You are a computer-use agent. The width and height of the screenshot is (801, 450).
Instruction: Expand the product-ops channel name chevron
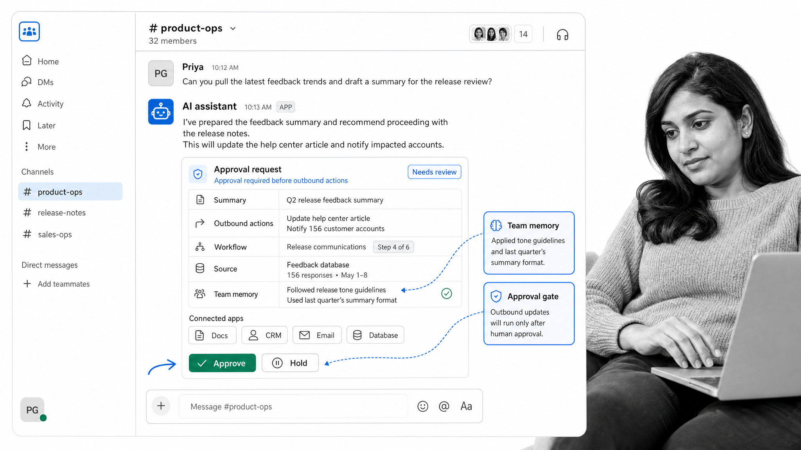(x=233, y=29)
